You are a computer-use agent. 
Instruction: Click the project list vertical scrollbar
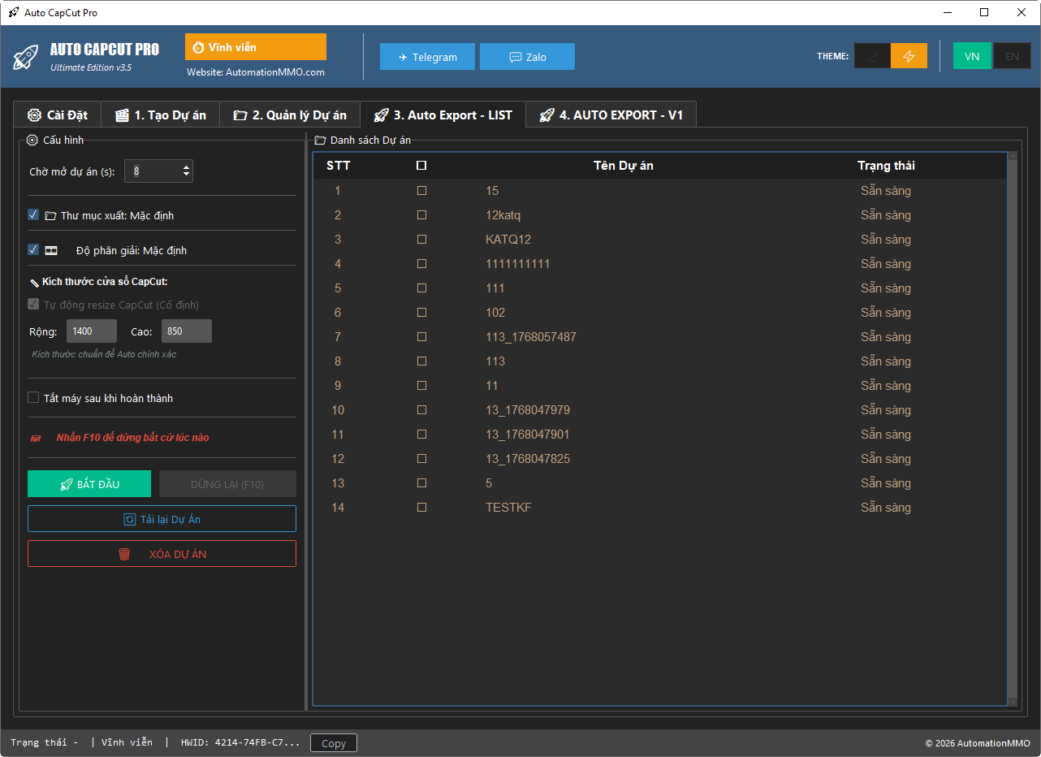point(1012,429)
